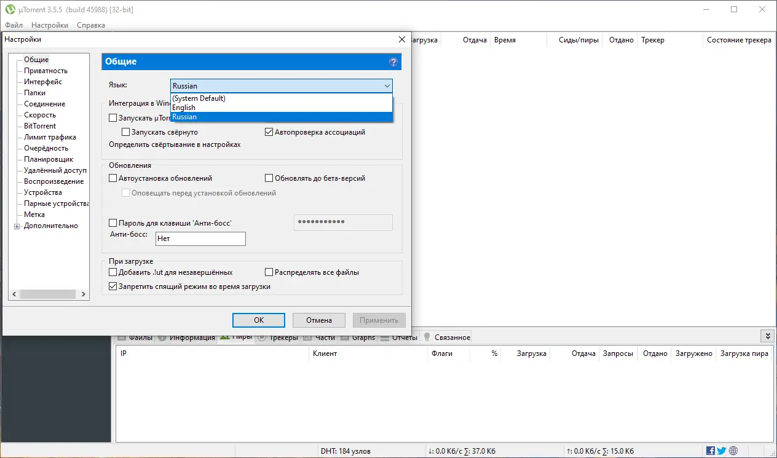This screenshot has height=458, width=777.
Task: Collapse the bottom details pane with double chevron
Action: [x=767, y=336]
